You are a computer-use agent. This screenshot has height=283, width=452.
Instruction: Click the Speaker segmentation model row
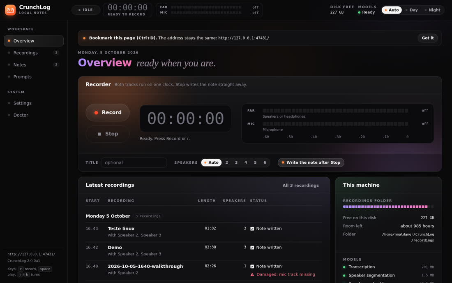tap(388, 276)
